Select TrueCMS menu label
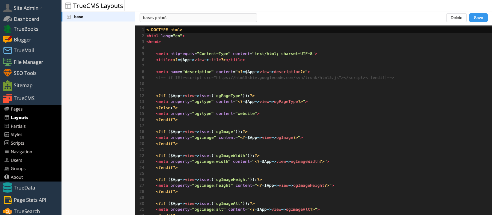Image resolution: width=492 pixels, height=215 pixels. [24, 98]
